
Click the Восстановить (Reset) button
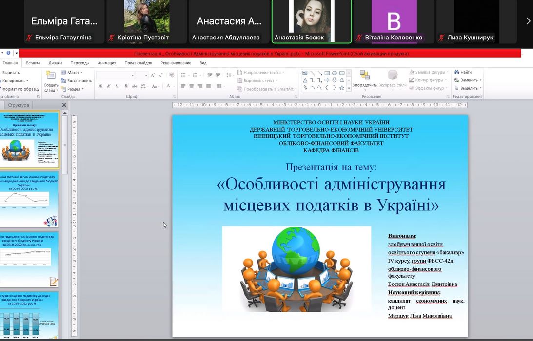tap(76, 81)
